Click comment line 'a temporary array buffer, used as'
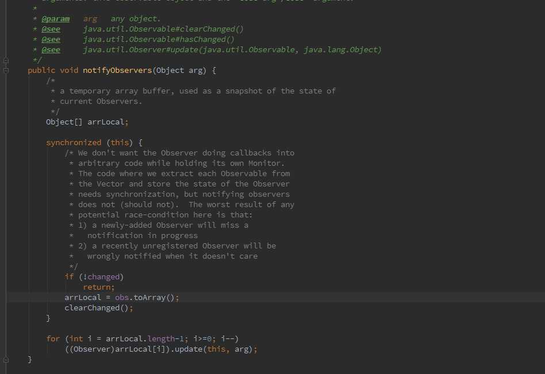Image resolution: width=545 pixels, height=374 pixels. pyautogui.click(x=198, y=91)
